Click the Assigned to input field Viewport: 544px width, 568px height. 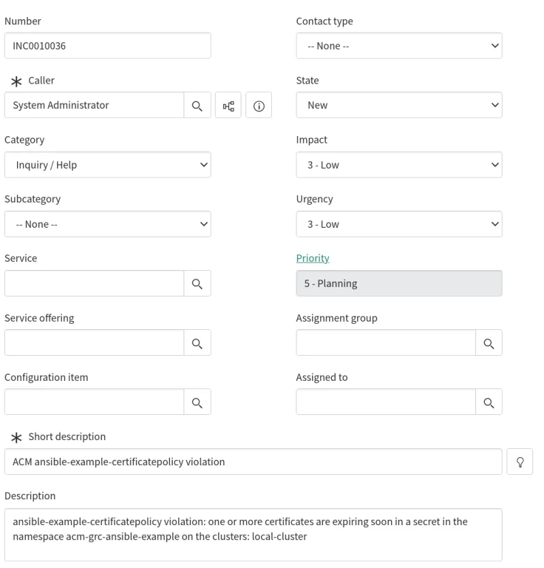386,402
